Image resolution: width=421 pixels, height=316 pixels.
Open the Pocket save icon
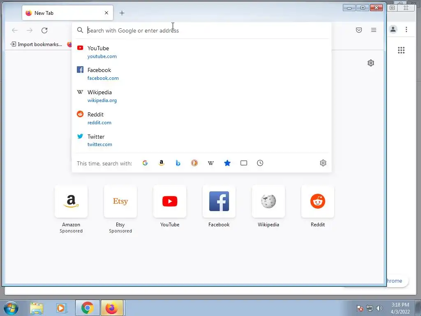pos(359,30)
